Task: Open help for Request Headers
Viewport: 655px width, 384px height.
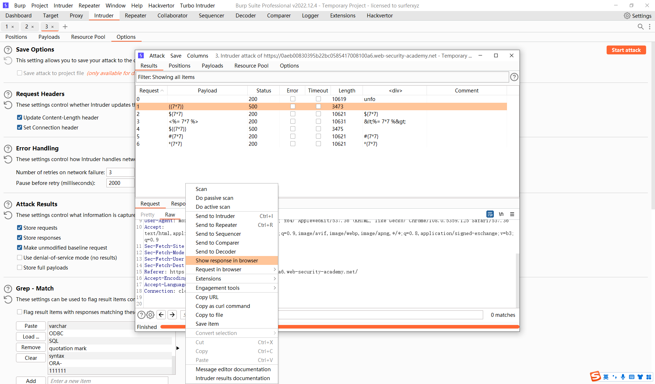Action: (x=8, y=94)
